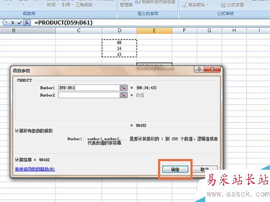The image size is (270, 202).
Task: Click the cell containing 34
Action: click(x=119, y=48)
